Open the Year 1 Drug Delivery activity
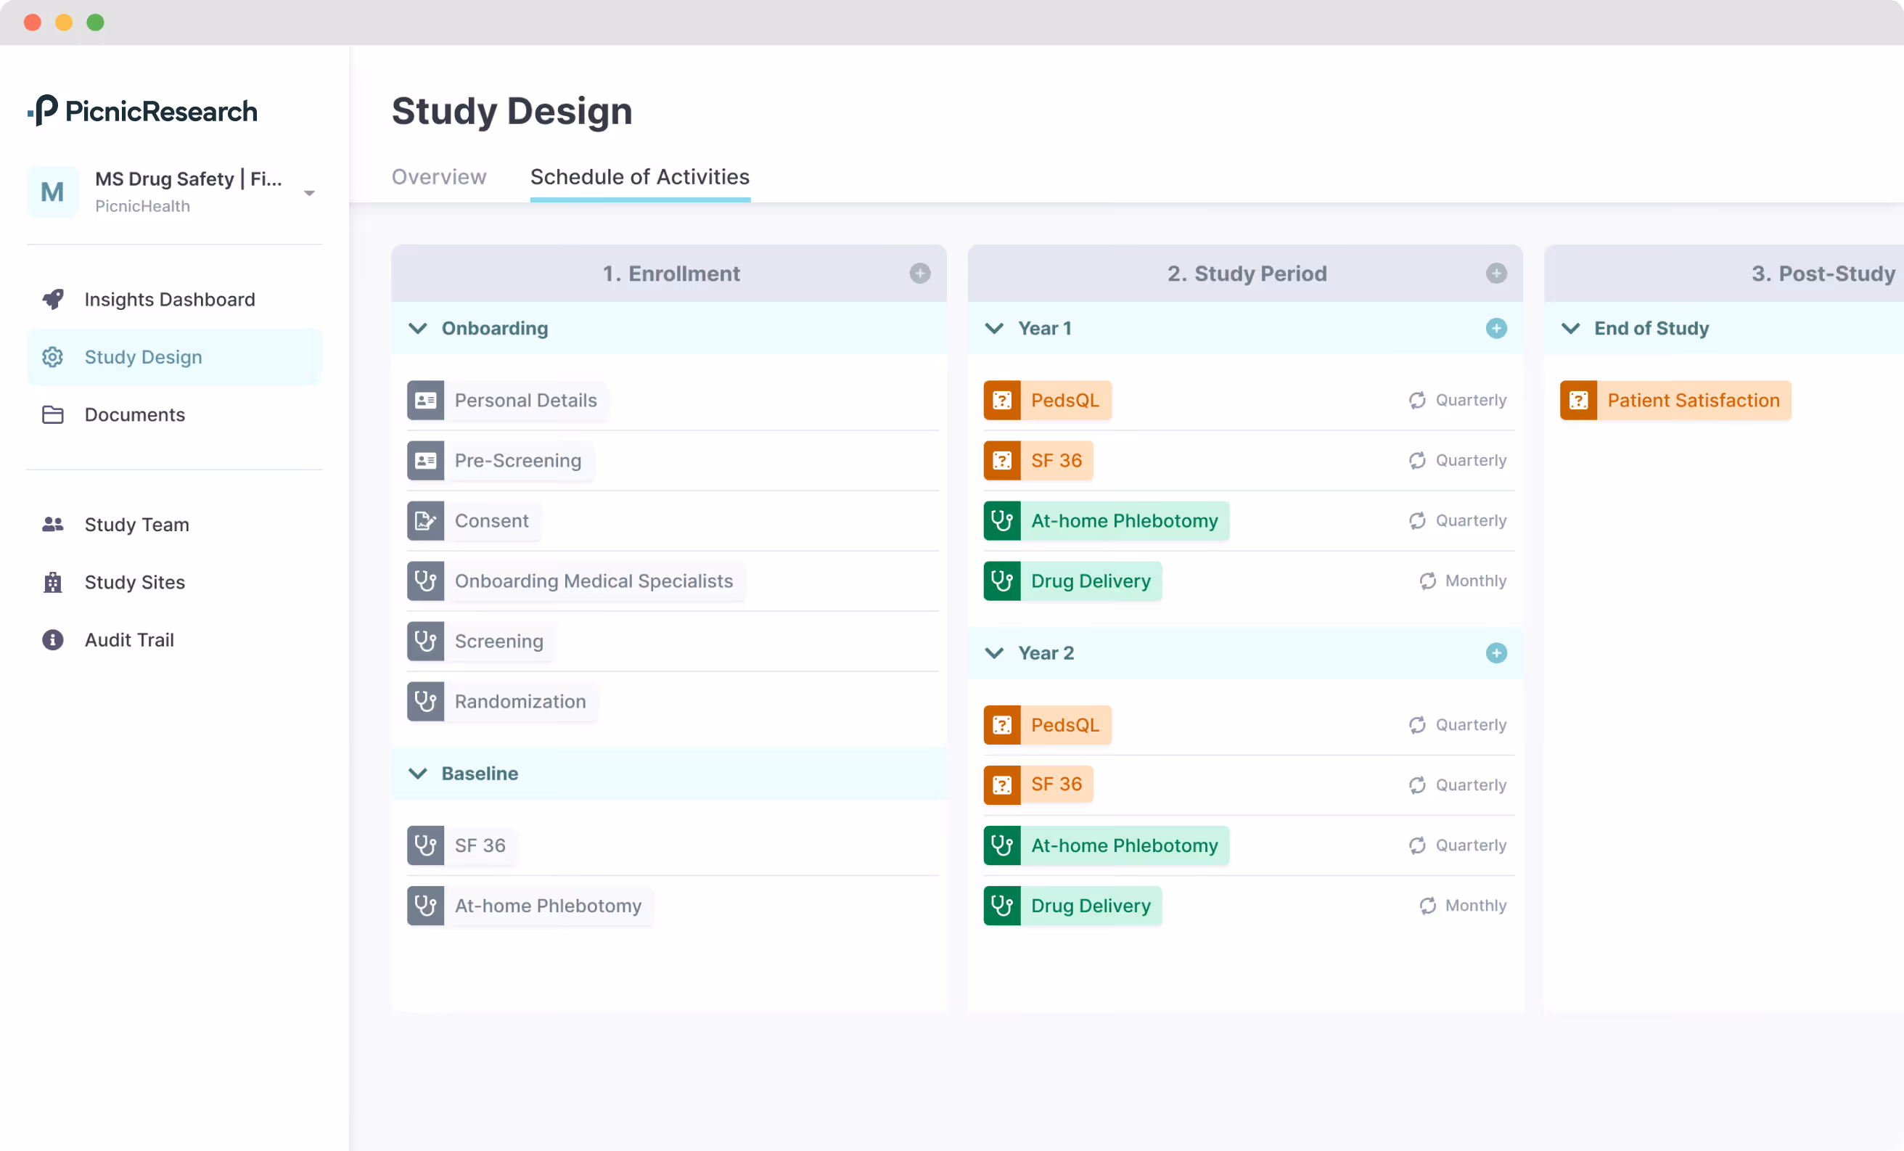1904x1151 pixels. coord(1072,581)
